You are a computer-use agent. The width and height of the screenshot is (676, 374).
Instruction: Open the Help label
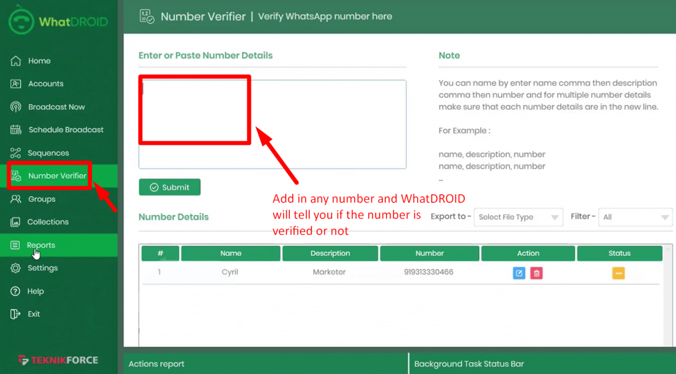click(36, 292)
